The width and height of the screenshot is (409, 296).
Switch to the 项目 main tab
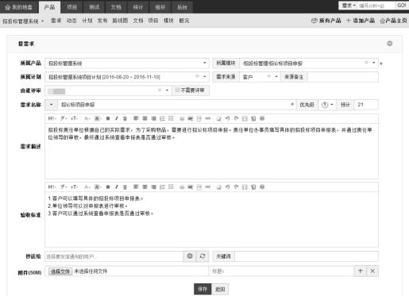click(x=71, y=7)
